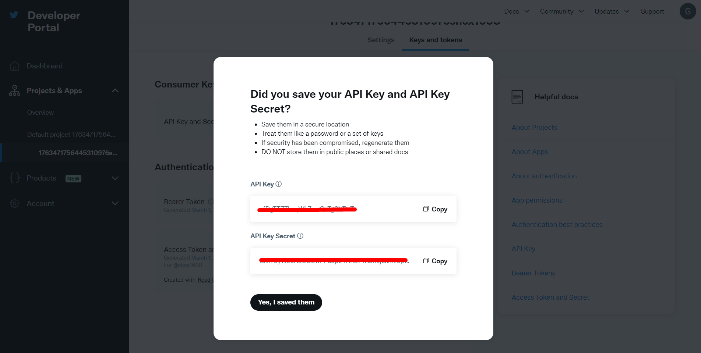Screen dimensions: 701x353
Task: Click the API Key Secret info icon
Action: coord(300,236)
